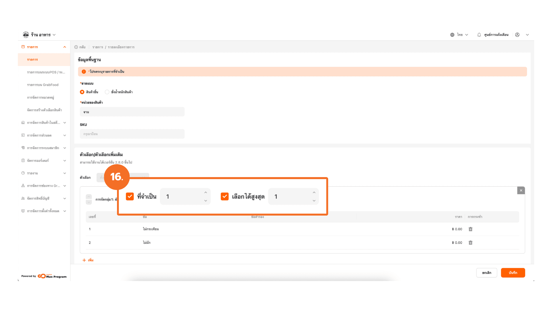Uncheck the ที่จำเป็น checkbox
The height and width of the screenshot is (310, 552).
130,196
